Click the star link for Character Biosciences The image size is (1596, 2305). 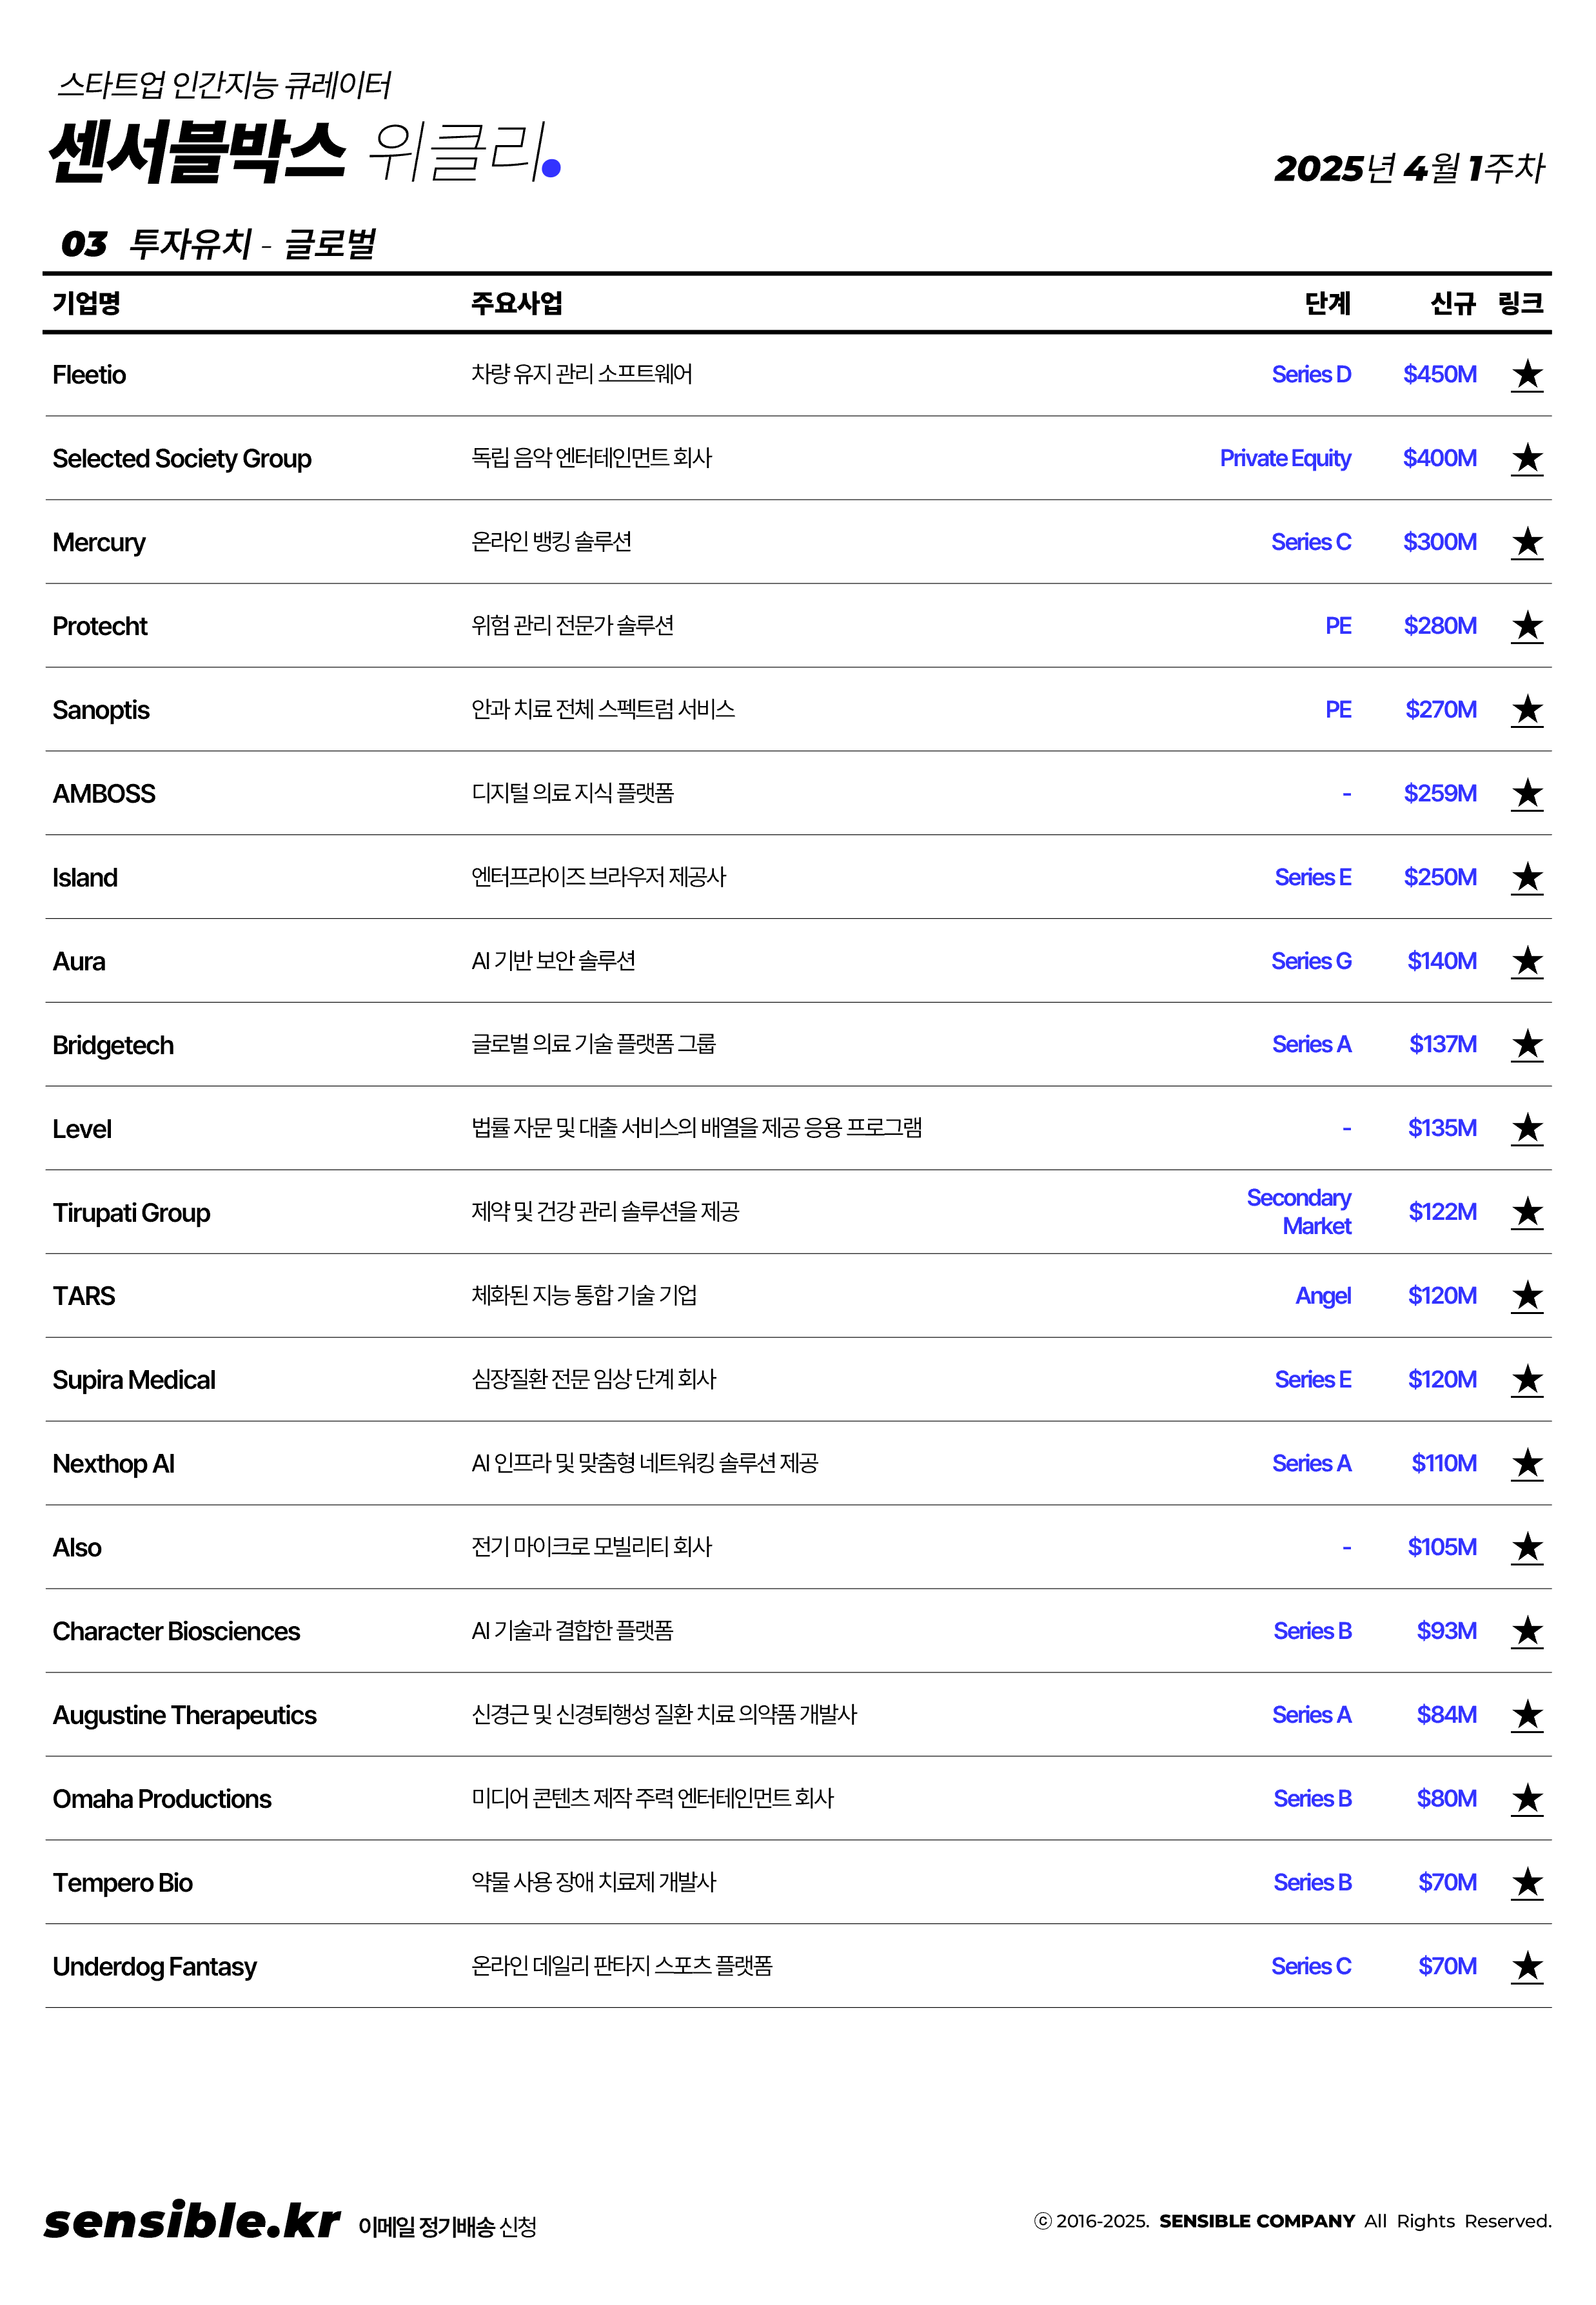pyautogui.click(x=1526, y=1631)
